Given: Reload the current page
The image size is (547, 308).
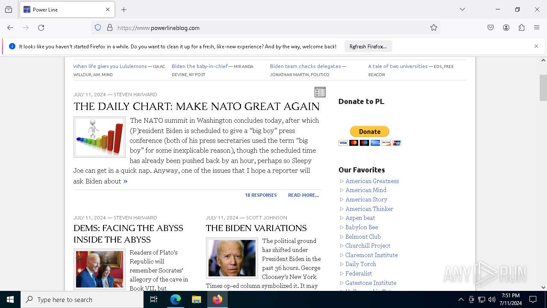Looking at the screenshot, I should [x=41, y=28].
